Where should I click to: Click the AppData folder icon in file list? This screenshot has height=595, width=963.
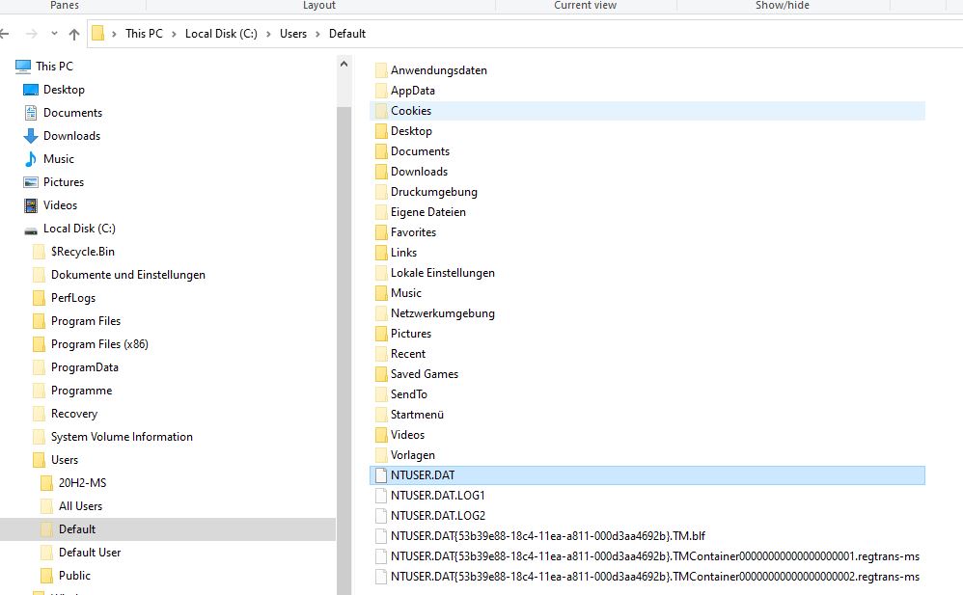pyautogui.click(x=381, y=91)
